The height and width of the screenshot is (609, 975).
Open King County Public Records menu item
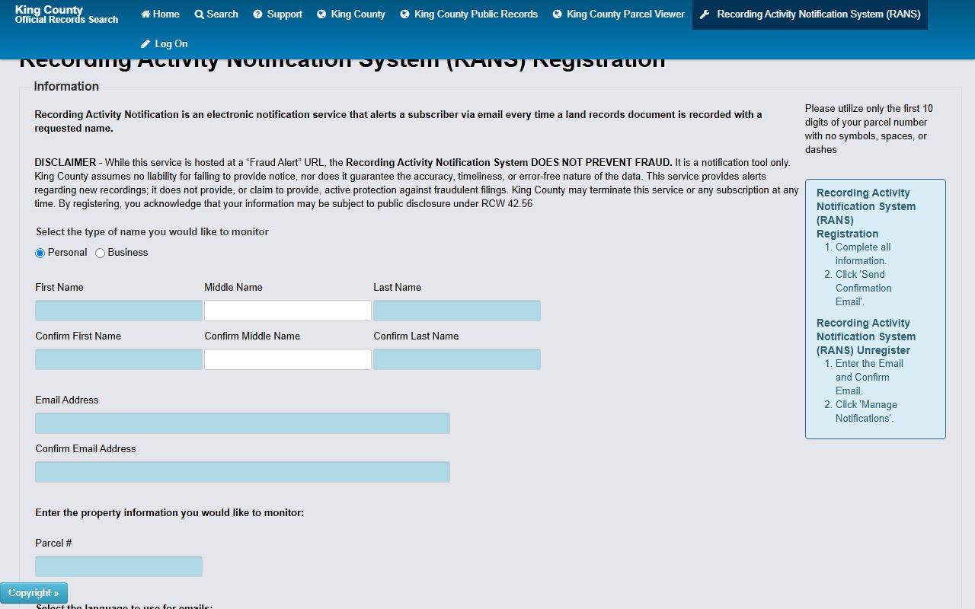pos(468,14)
